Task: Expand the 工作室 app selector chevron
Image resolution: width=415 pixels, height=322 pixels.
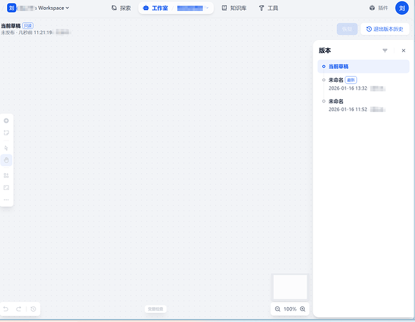Action: coord(207,8)
